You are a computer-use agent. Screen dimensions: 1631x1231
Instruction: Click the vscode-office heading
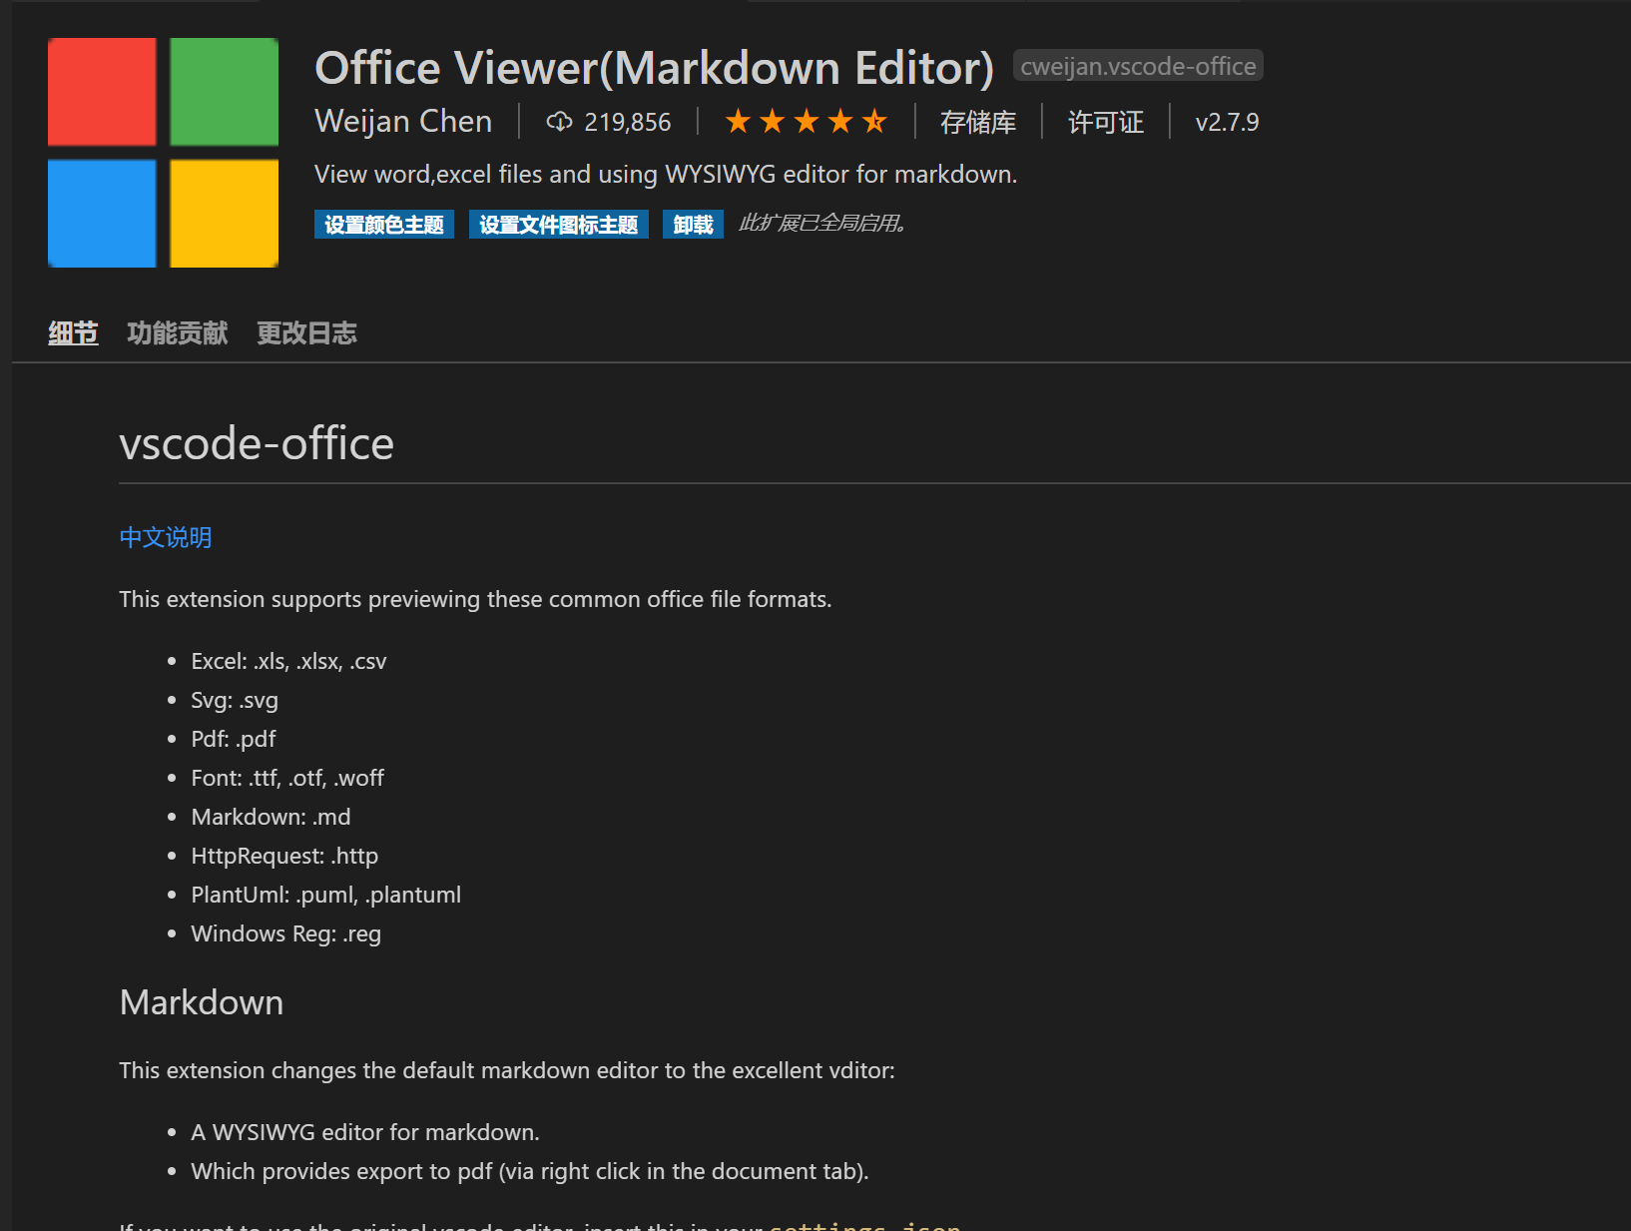click(257, 443)
